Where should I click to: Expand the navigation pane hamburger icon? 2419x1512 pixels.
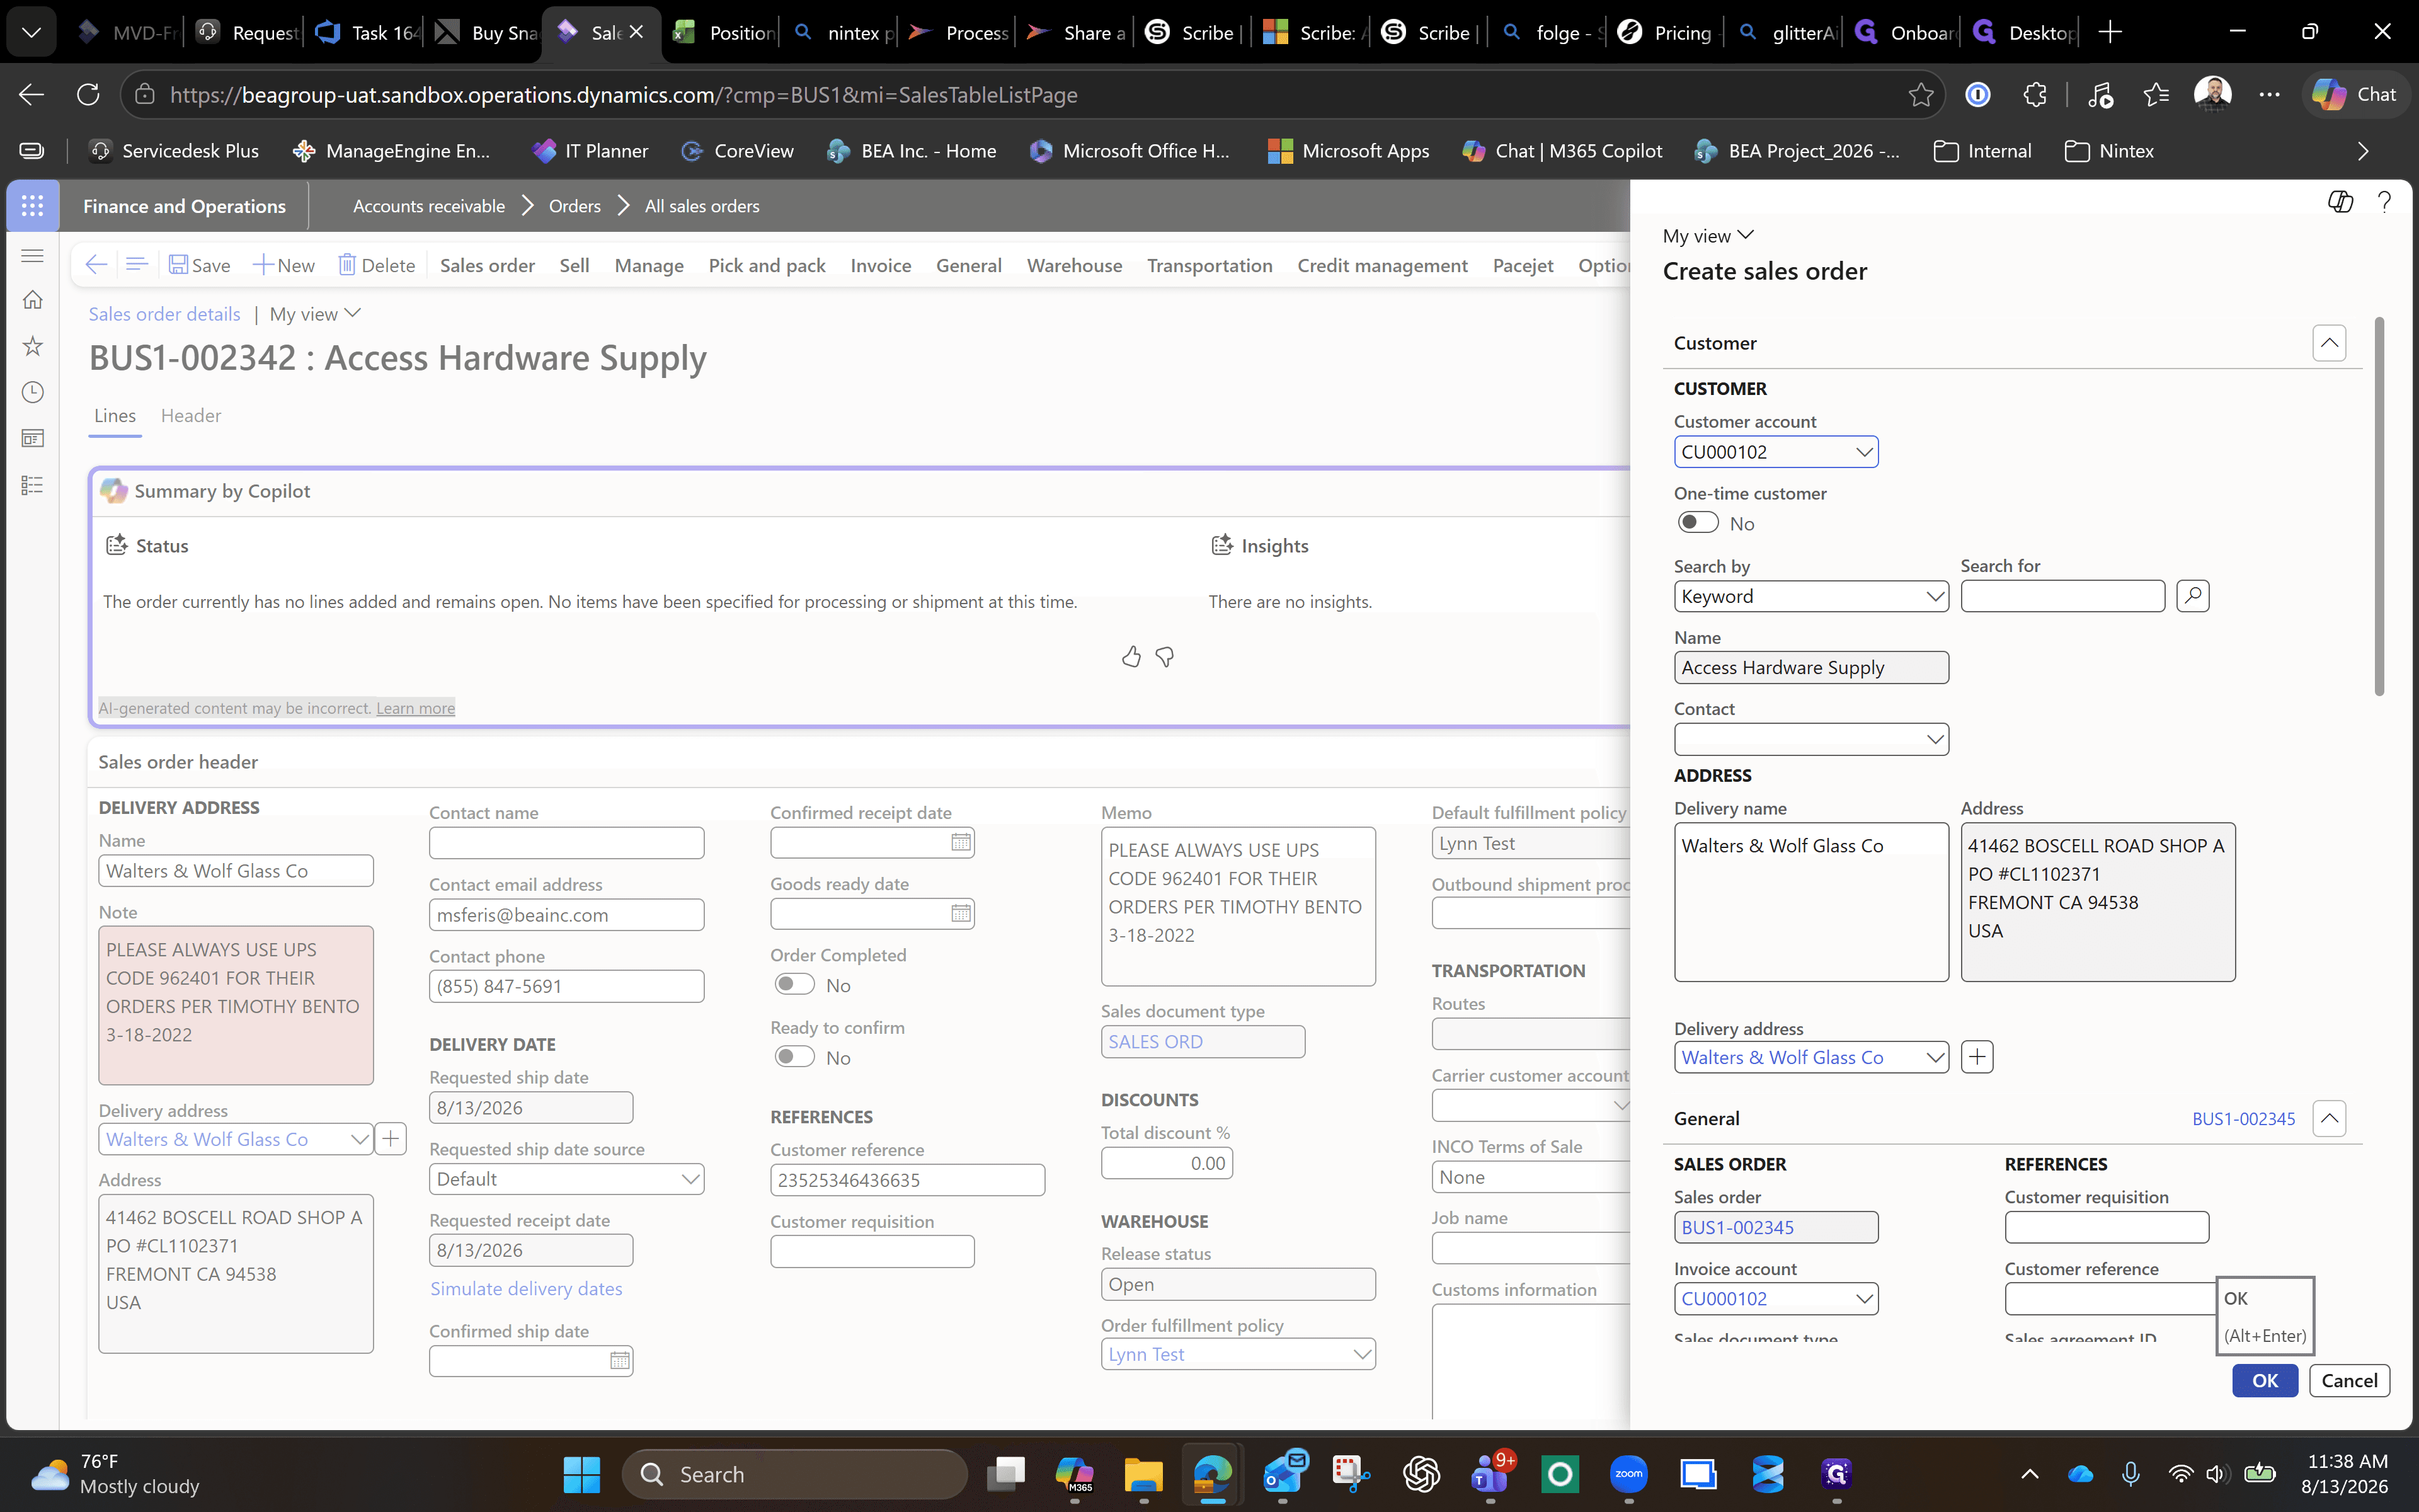click(32, 256)
